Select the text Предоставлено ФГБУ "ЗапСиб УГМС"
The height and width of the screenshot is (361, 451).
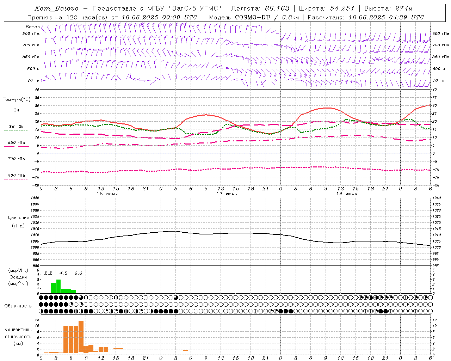[x=157, y=8]
